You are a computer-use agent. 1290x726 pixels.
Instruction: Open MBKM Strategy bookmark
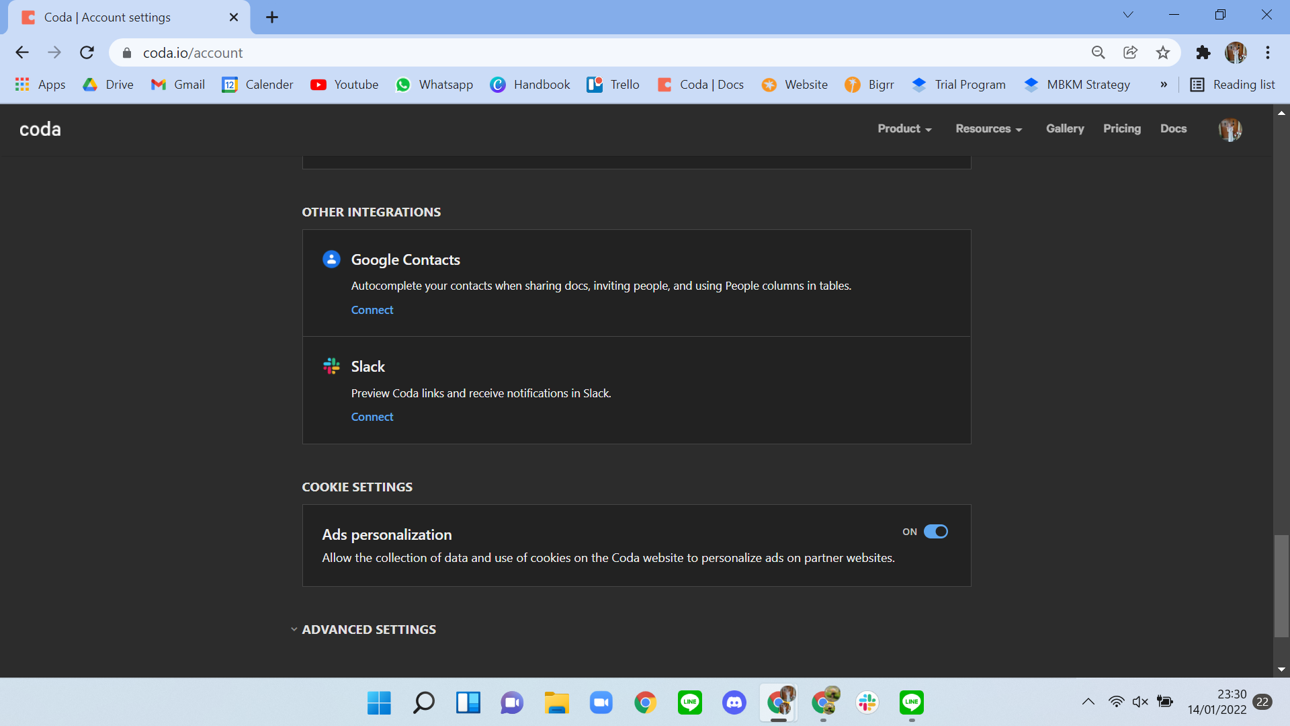click(x=1077, y=85)
